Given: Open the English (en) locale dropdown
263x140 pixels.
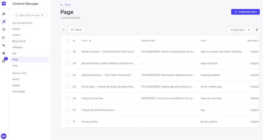Looking at the screenshot, I should coord(240,30).
